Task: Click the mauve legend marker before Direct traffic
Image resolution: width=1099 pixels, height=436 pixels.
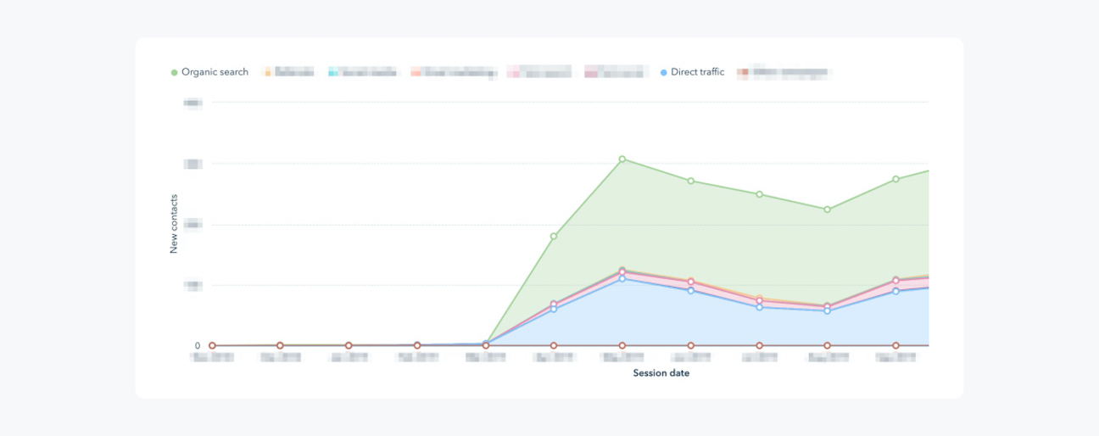Action: [590, 74]
